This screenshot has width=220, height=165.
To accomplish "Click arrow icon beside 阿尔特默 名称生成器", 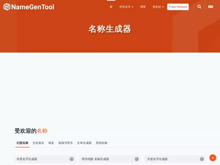I will pyautogui.click(x=137, y=159).
